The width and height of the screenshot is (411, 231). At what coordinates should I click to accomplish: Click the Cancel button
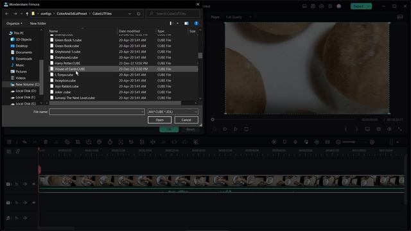pos(186,120)
